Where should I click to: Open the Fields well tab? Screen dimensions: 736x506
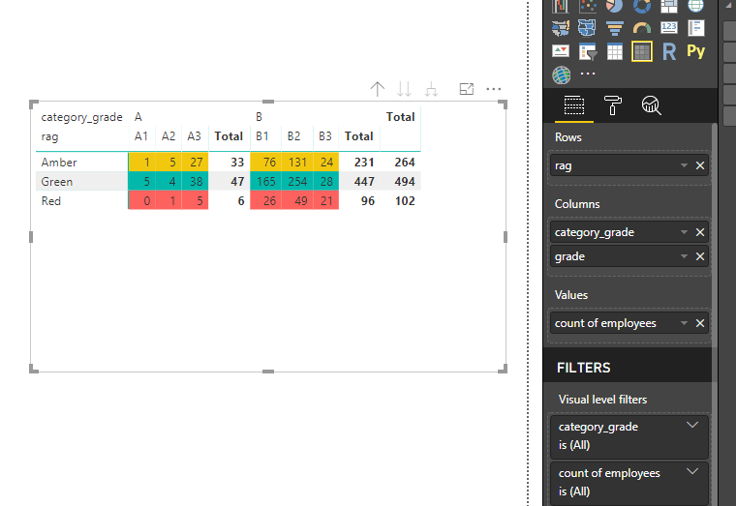[574, 105]
